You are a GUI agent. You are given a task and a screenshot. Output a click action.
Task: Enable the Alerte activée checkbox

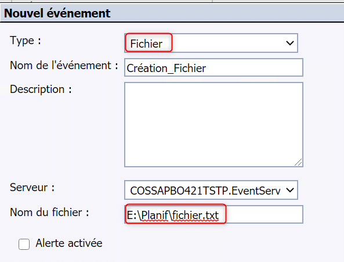pos(24,244)
